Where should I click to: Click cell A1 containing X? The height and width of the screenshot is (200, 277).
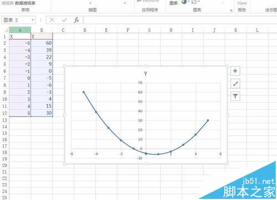(20, 36)
